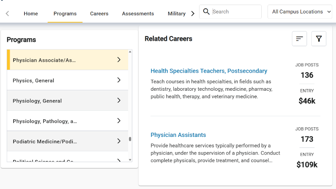Expand the Podiatric Medicine chevron

119,141
